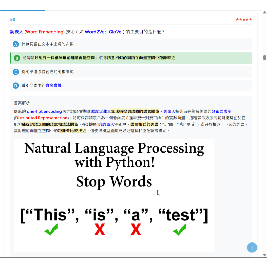Click the scrollbar down arrow
The width and height of the screenshot is (267, 267).
coord(264,255)
